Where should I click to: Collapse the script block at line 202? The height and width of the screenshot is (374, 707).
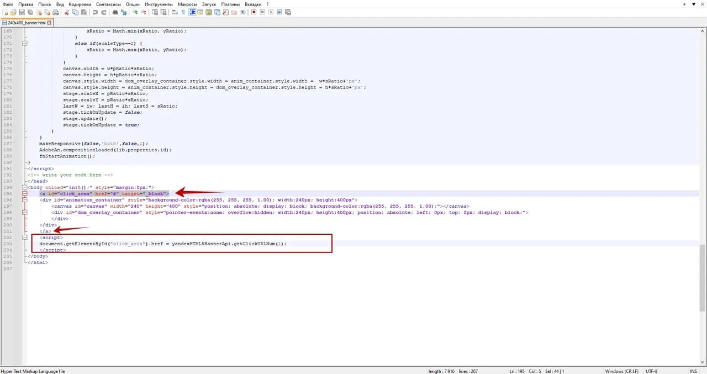pos(25,238)
